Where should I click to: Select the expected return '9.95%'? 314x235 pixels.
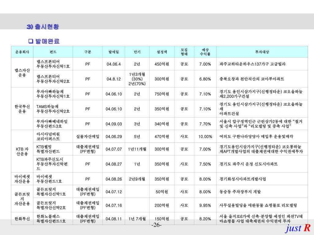(x=205, y=205)
